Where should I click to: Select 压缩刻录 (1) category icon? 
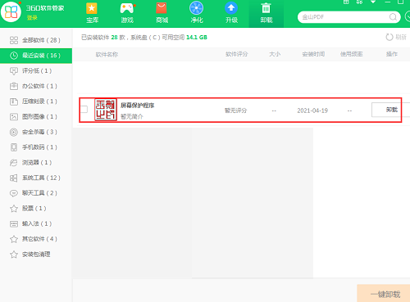pyautogui.click(x=14, y=101)
